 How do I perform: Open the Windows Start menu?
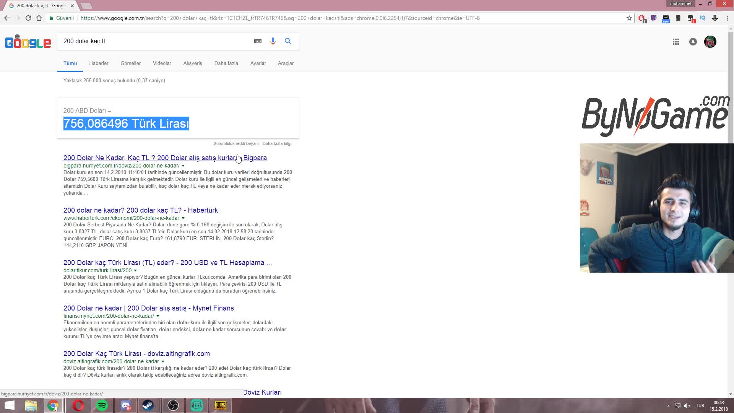tap(10, 405)
